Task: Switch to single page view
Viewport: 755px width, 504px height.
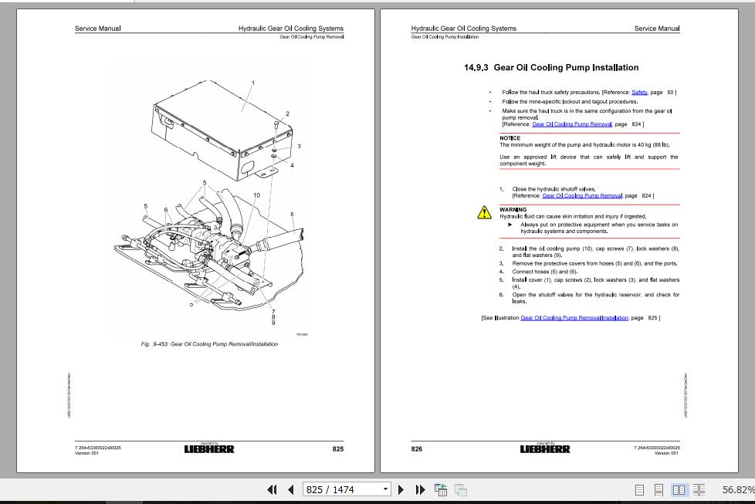Action: [639, 490]
